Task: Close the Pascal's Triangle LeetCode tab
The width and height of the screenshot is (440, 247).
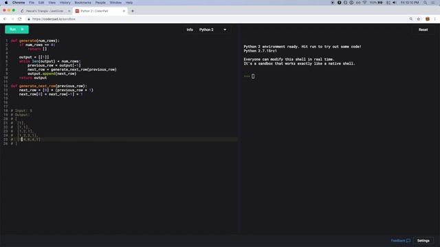Action: coord(69,11)
